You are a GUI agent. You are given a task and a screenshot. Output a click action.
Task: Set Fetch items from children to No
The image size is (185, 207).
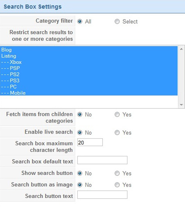[x=80, y=114]
